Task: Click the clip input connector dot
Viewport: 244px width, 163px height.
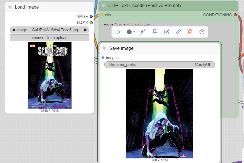Action: [x=102, y=15]
